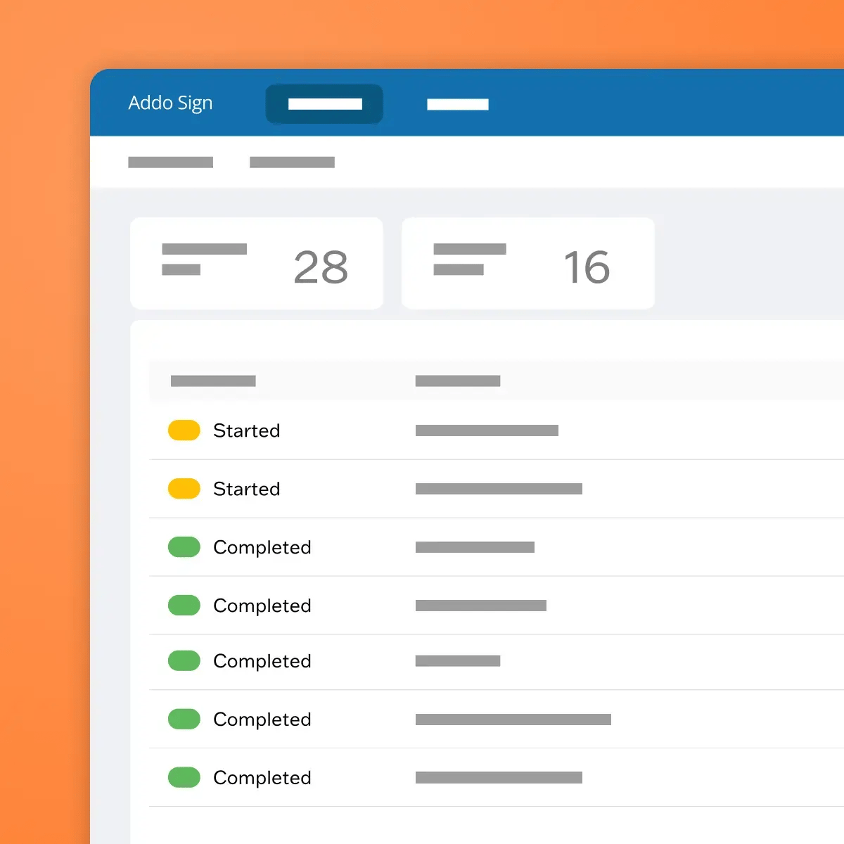Click the yellow status pill in first Started row
This screenshot has height=844, width=844.
click(x=184, y=430)
